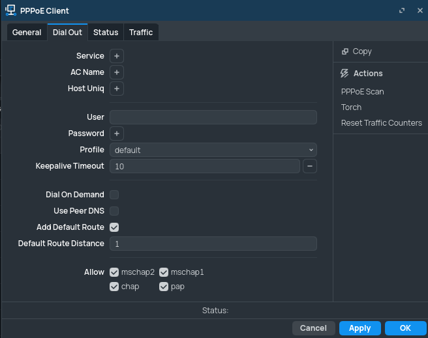Click the Status label at bottom
The height and width of the screenshot is (338, 428).
(x=215, y=311)
